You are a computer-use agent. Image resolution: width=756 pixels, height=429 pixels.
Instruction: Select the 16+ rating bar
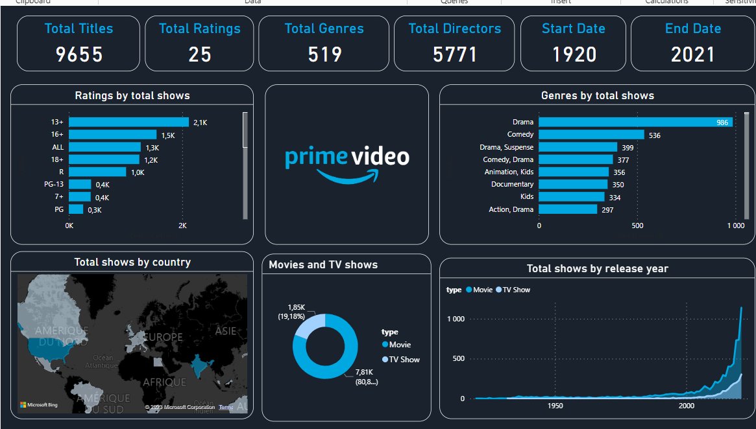tap(113, 135)
